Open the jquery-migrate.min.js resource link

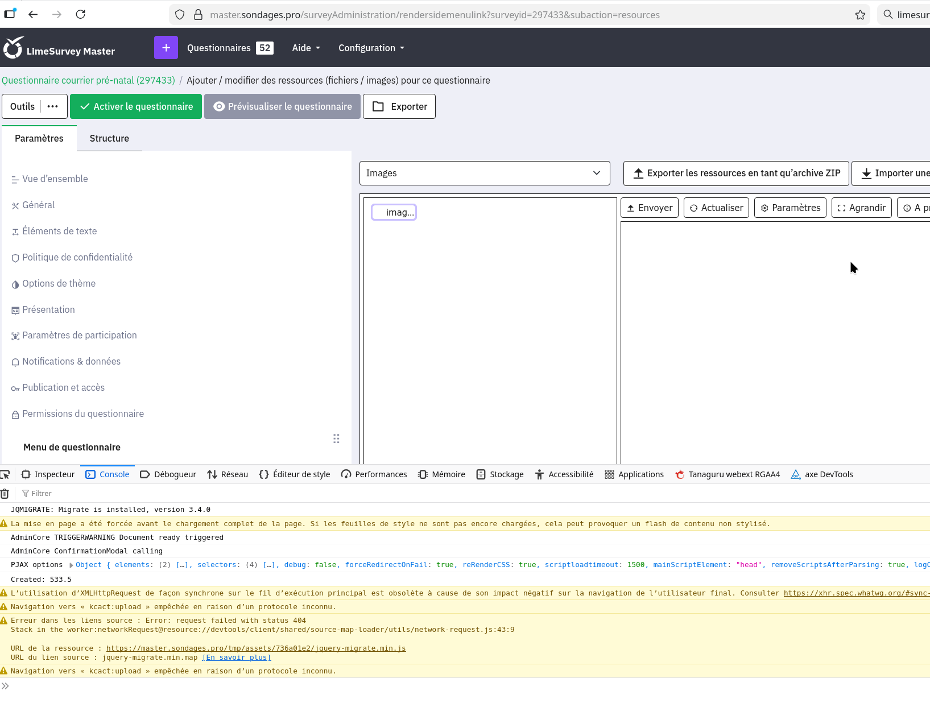256,648
